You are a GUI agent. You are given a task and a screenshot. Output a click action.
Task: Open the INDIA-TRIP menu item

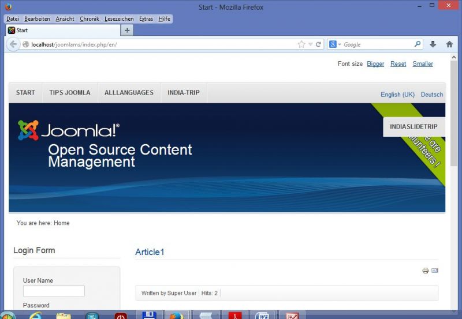pyautogui.click(x=184, y=93)
